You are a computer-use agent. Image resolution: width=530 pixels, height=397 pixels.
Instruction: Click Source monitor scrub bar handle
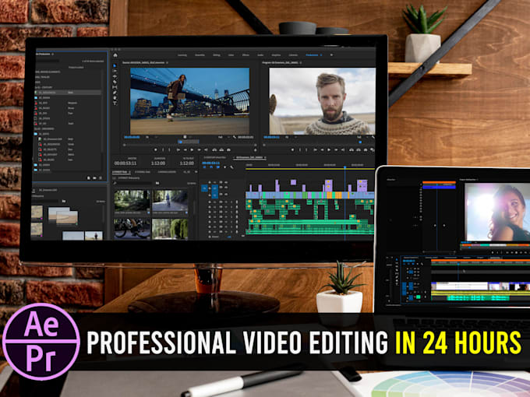(x=181, y=142)
